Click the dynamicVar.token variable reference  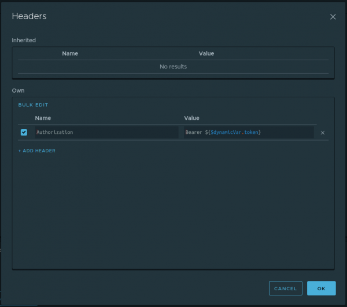(x=234, y=132)
